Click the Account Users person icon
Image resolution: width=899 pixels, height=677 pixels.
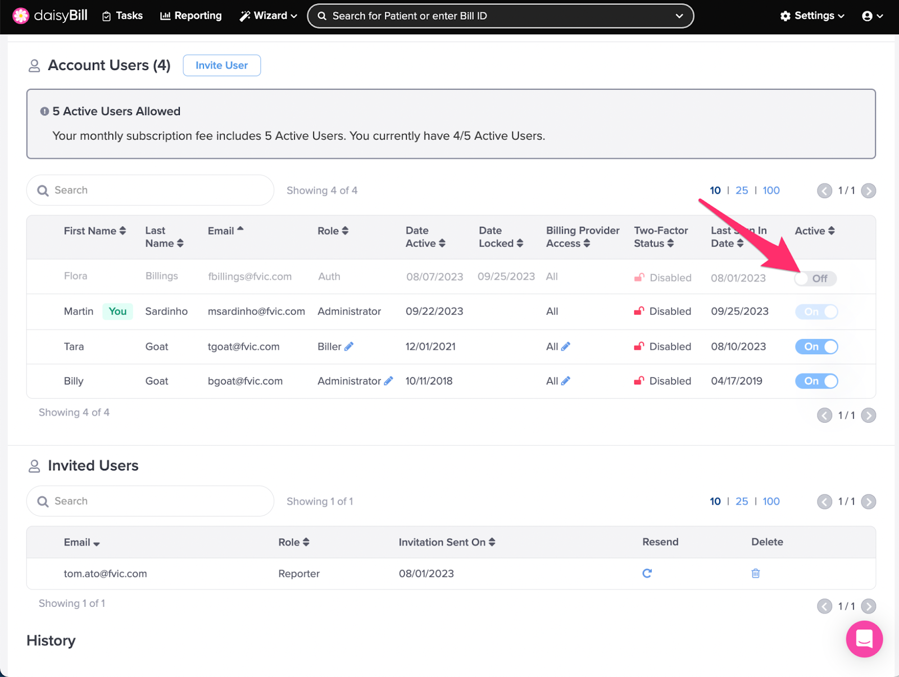[34, 65]
